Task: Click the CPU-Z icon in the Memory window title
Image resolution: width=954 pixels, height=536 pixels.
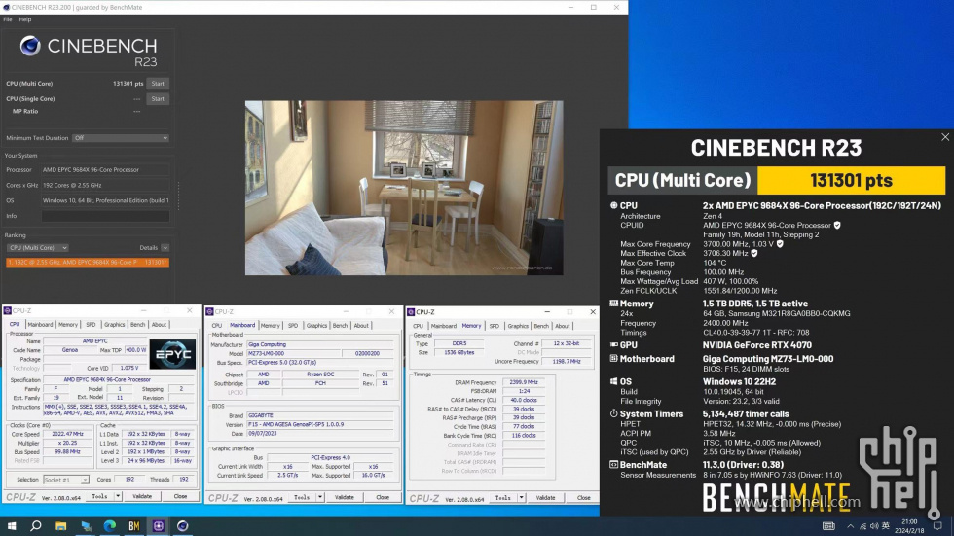Action: point(411,311)
